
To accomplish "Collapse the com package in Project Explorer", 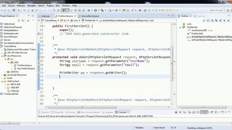I will [9, 62].
